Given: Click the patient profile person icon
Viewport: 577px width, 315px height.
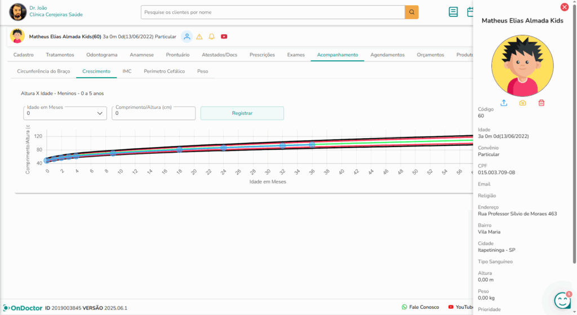Looking at the screenshot, I should (x=187, y=37).
